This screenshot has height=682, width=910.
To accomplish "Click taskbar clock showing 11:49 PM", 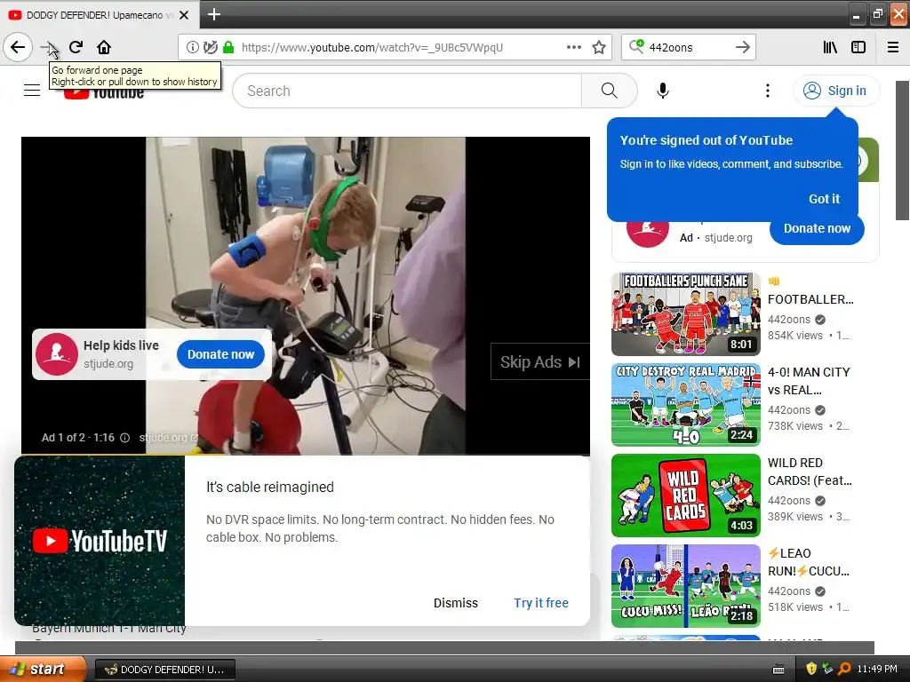I will 877,670.
